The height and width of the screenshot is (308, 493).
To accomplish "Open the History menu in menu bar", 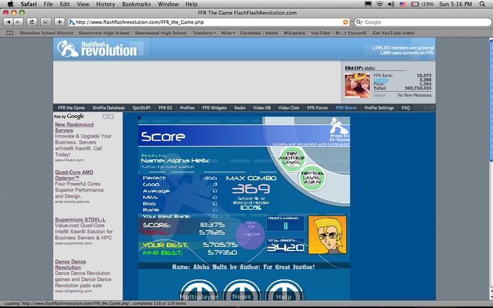I will tap(106, 4).
